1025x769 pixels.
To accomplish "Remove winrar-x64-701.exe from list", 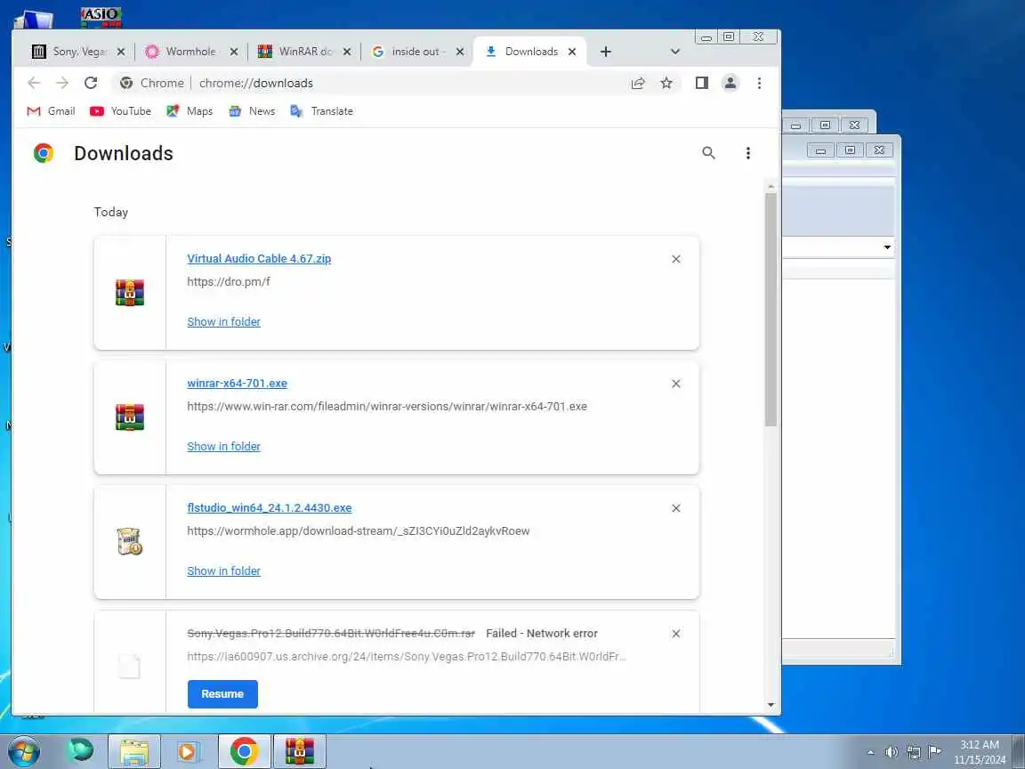I will pos(676,384).
